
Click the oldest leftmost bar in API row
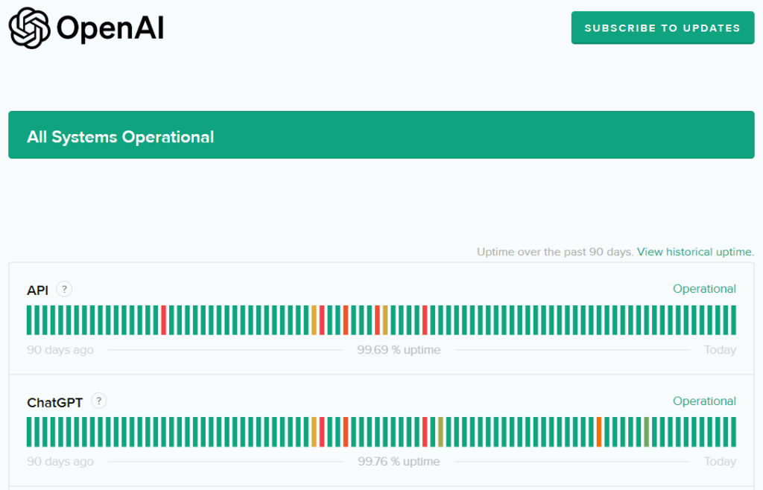29,320
